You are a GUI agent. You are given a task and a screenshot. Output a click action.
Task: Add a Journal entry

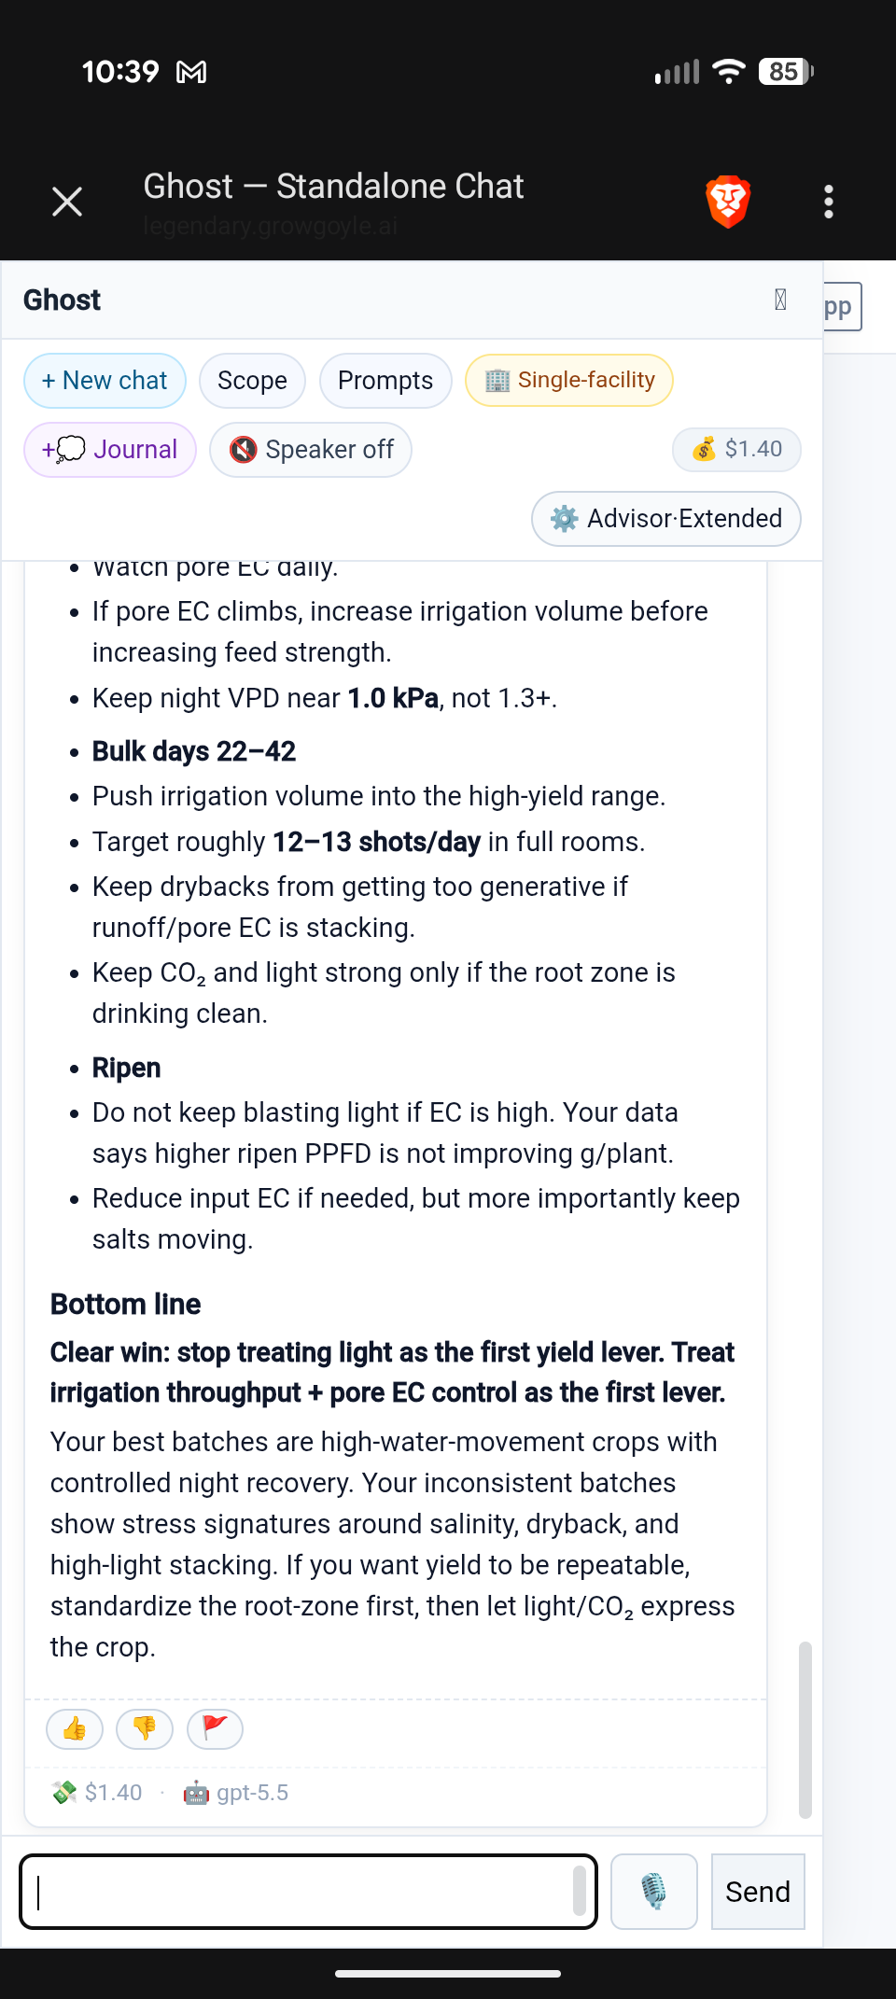coord(110,450)
